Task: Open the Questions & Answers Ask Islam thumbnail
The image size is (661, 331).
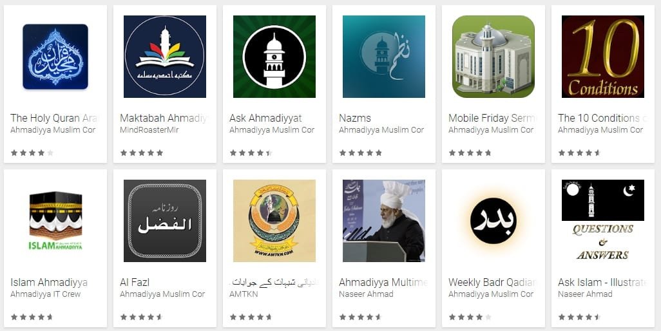Action: (x=603, y=221)
